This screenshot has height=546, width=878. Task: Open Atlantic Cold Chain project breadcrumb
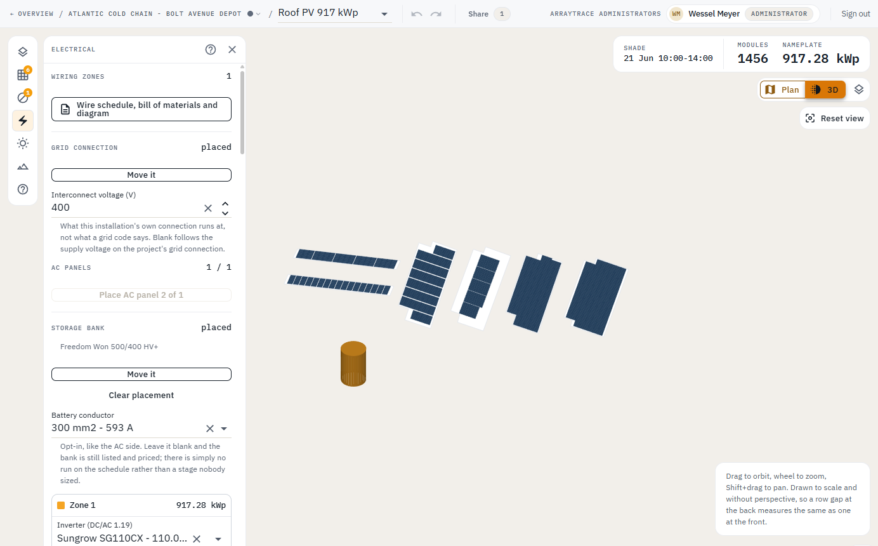[x=154, y=14]
